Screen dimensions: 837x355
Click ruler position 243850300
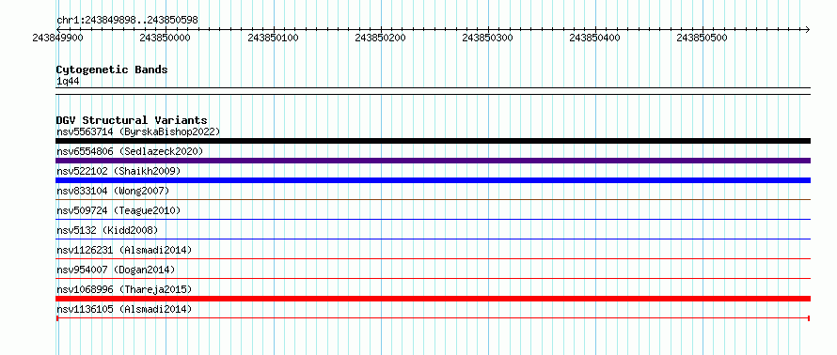(x=487, y=39)
